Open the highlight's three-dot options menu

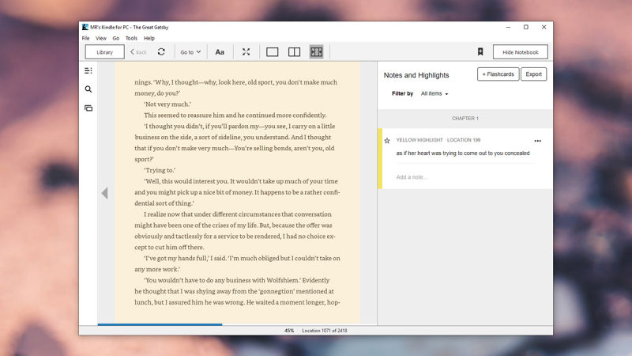tap(538, 141)
